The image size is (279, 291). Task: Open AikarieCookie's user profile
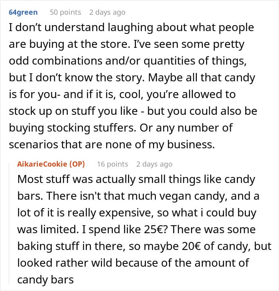[x=42, y=164]
